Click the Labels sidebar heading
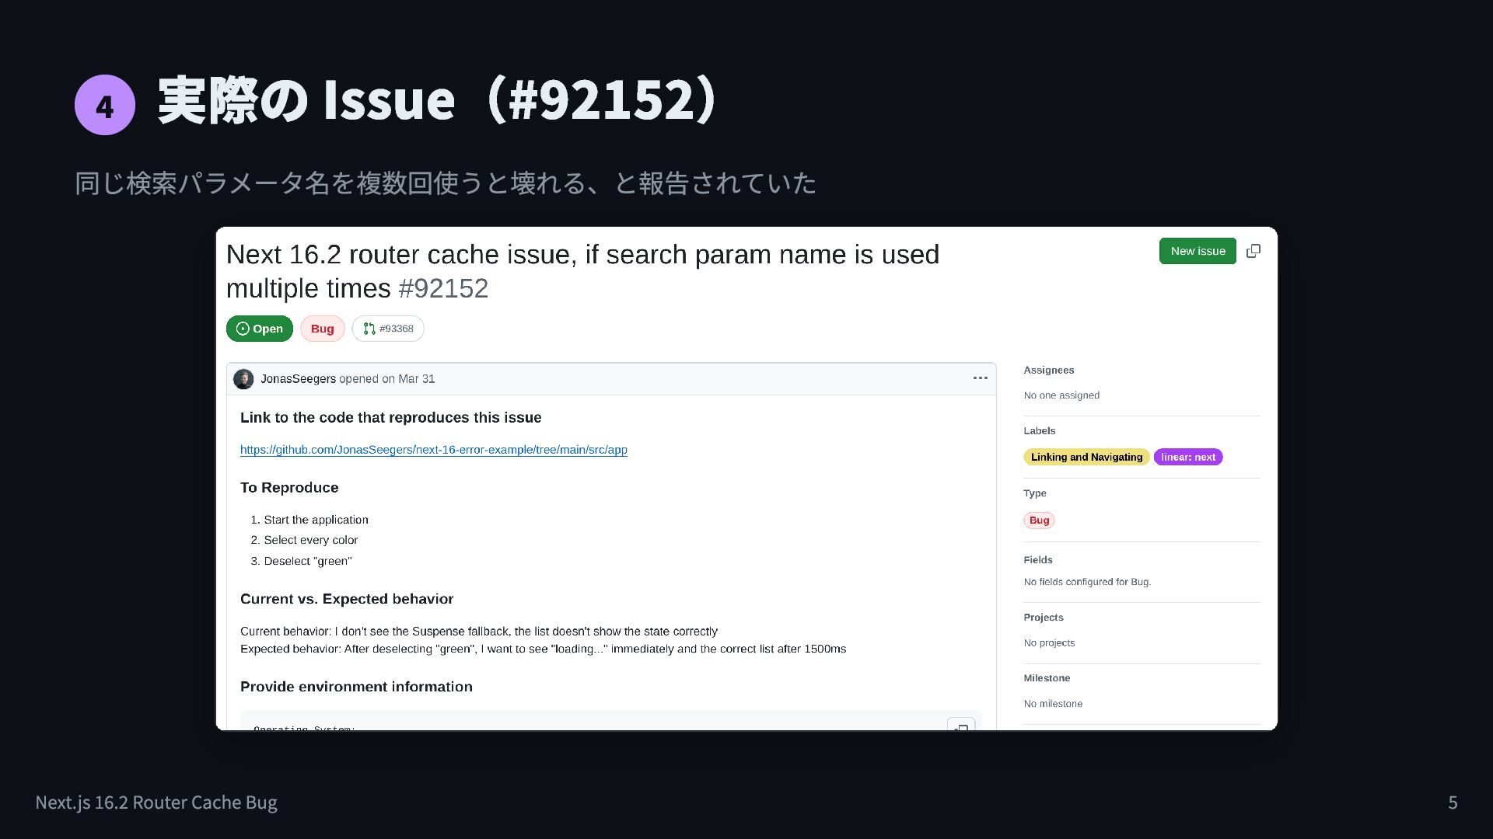This screenshot has height=839, width=1493. click(1040, 431)
